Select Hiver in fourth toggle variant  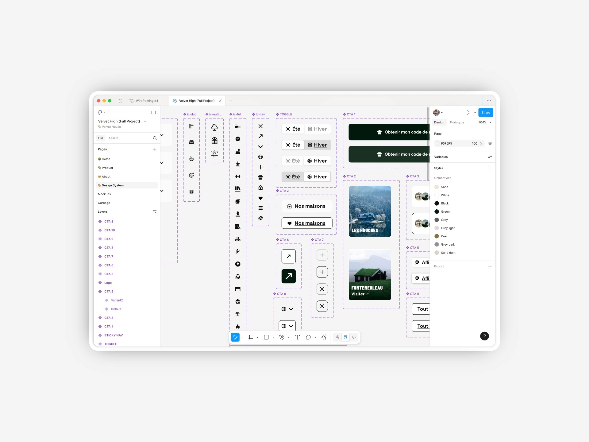pyautogui.click(x=317, y=177)
